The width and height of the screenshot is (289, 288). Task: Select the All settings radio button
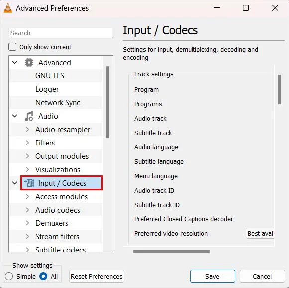[x=43, y=276]
